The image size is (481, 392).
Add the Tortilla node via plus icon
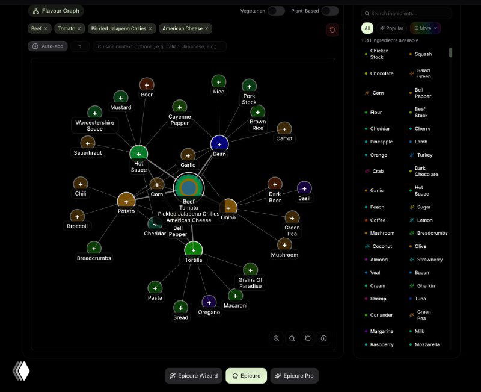pos(193,249)
